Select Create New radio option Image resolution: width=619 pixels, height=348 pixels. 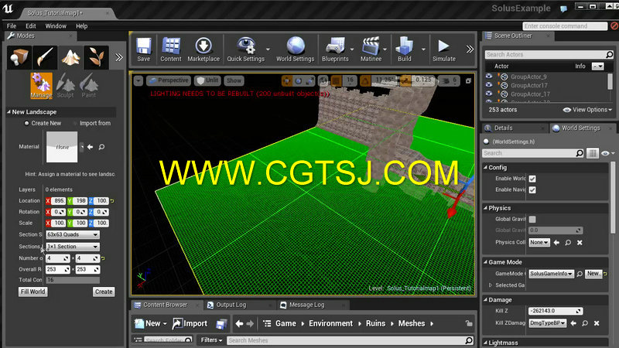43,123
